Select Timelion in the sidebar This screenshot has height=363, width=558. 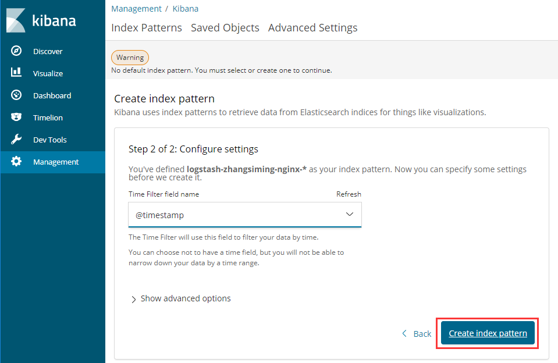[x=48, y=118]
